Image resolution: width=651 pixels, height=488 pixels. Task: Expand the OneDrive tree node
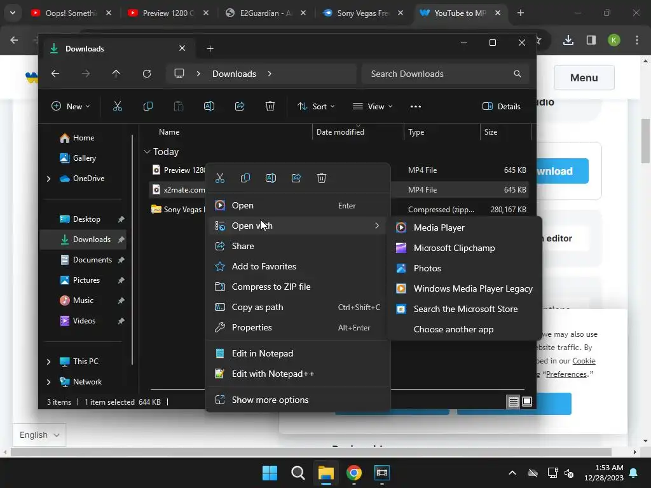click(x=48, y=179)
